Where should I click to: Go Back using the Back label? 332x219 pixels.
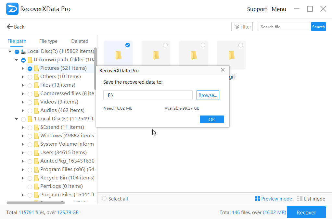click(x=19, y=27)
